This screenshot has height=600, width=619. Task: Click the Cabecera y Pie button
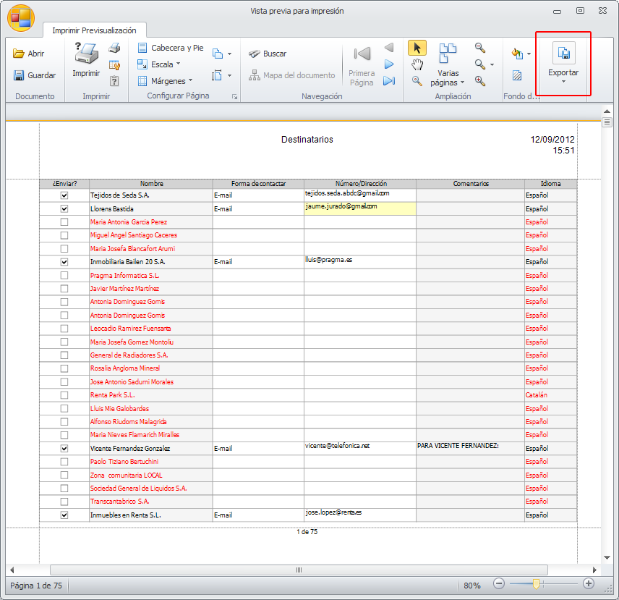pyautogui.click(x=171, y=48)
